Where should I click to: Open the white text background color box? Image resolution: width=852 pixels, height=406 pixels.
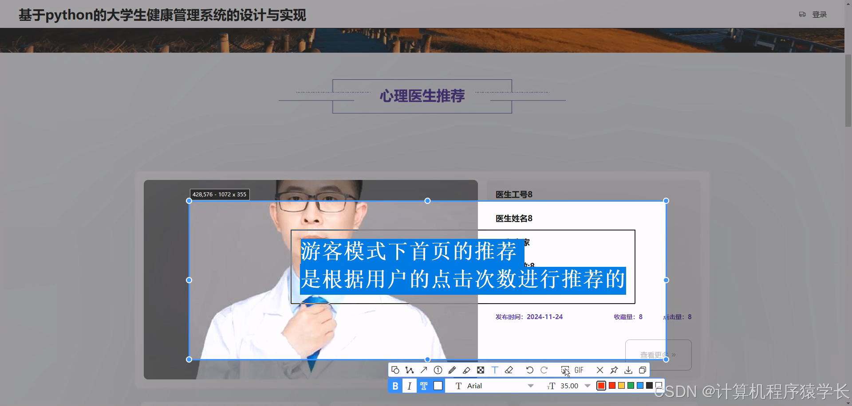click(x=438, y=386)
